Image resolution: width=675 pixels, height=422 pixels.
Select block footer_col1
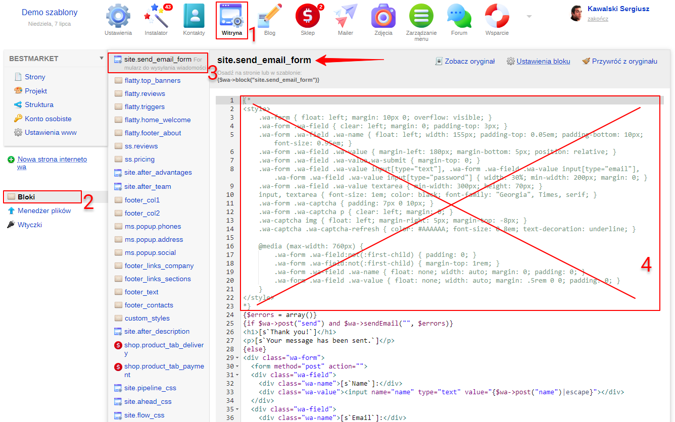142,200
